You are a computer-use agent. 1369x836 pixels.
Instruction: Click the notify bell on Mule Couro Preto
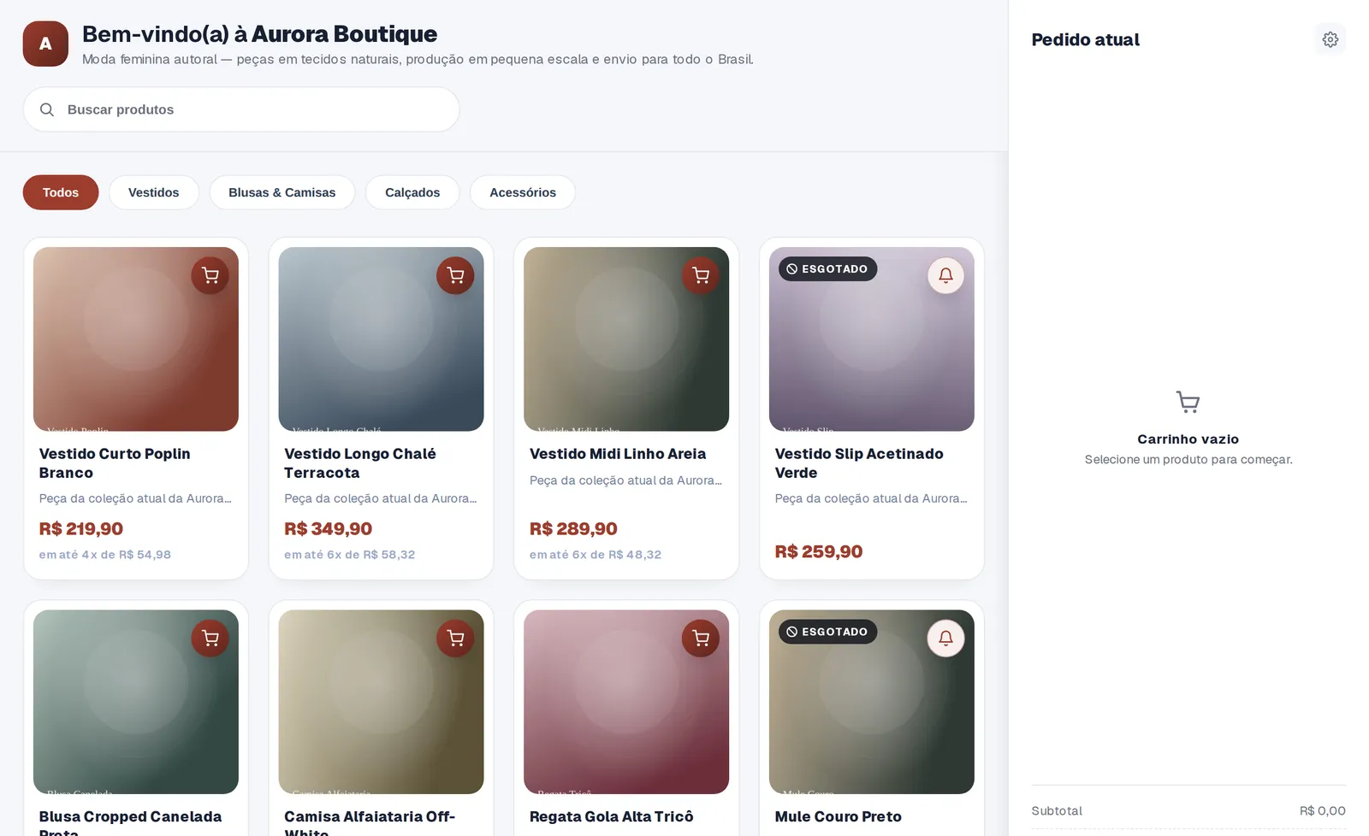(x=945, y=638)
